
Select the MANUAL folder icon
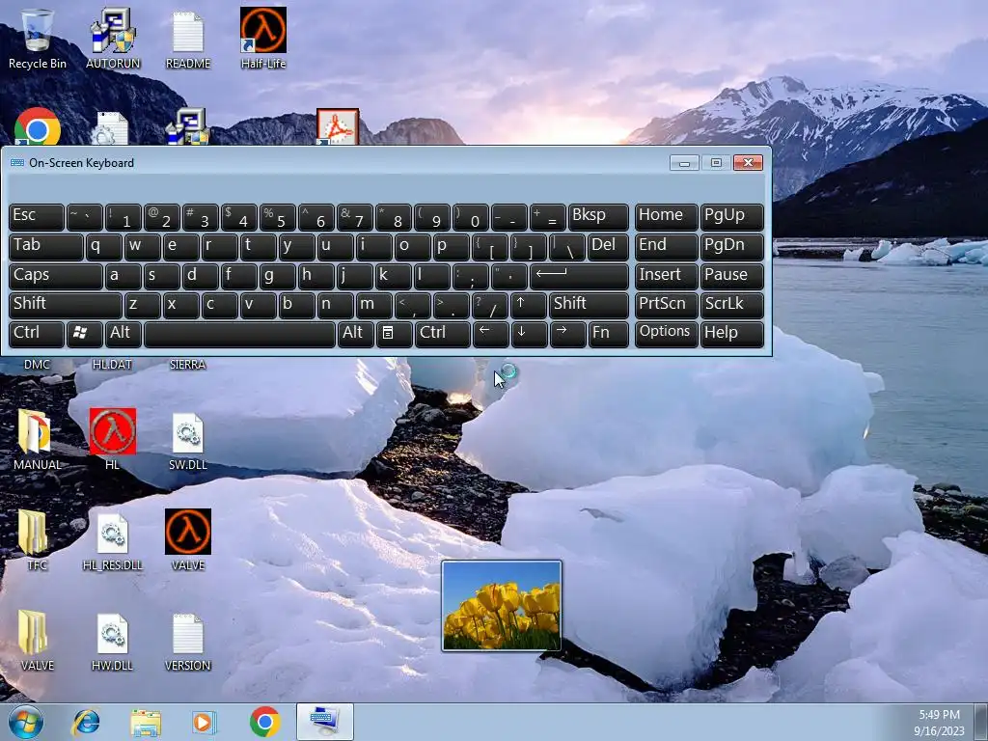[x=38, y=439]
